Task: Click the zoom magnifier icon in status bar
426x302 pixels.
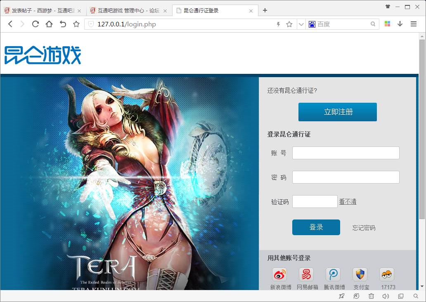Action: click(416, 296)
